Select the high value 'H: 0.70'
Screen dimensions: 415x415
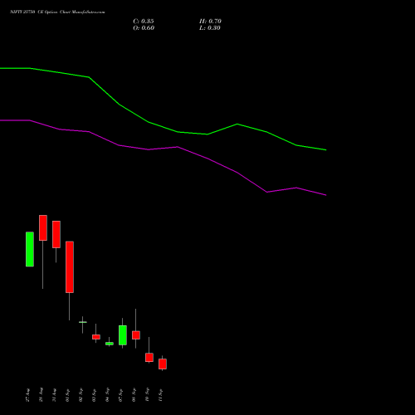(x=210, y=22)
